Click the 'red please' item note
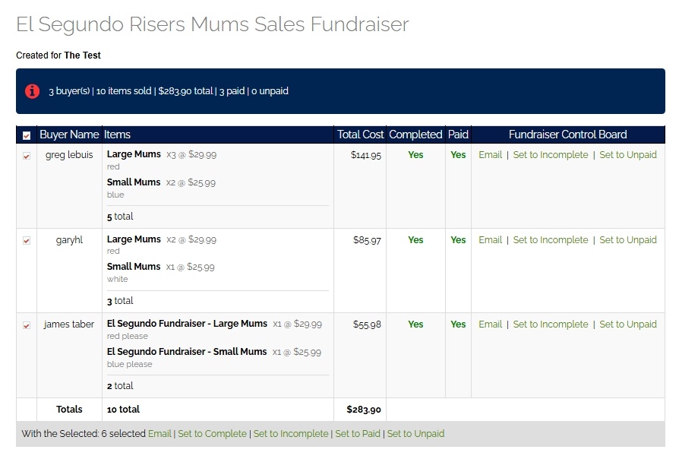 click(x=128, y=336)
